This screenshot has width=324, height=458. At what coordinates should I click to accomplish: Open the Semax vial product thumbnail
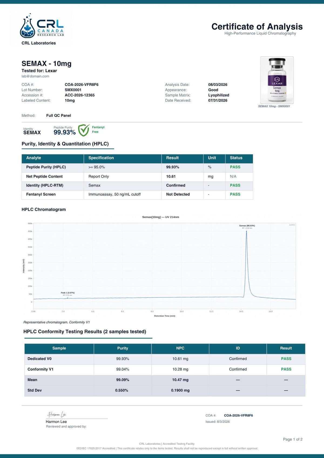[x=277, y=80]
